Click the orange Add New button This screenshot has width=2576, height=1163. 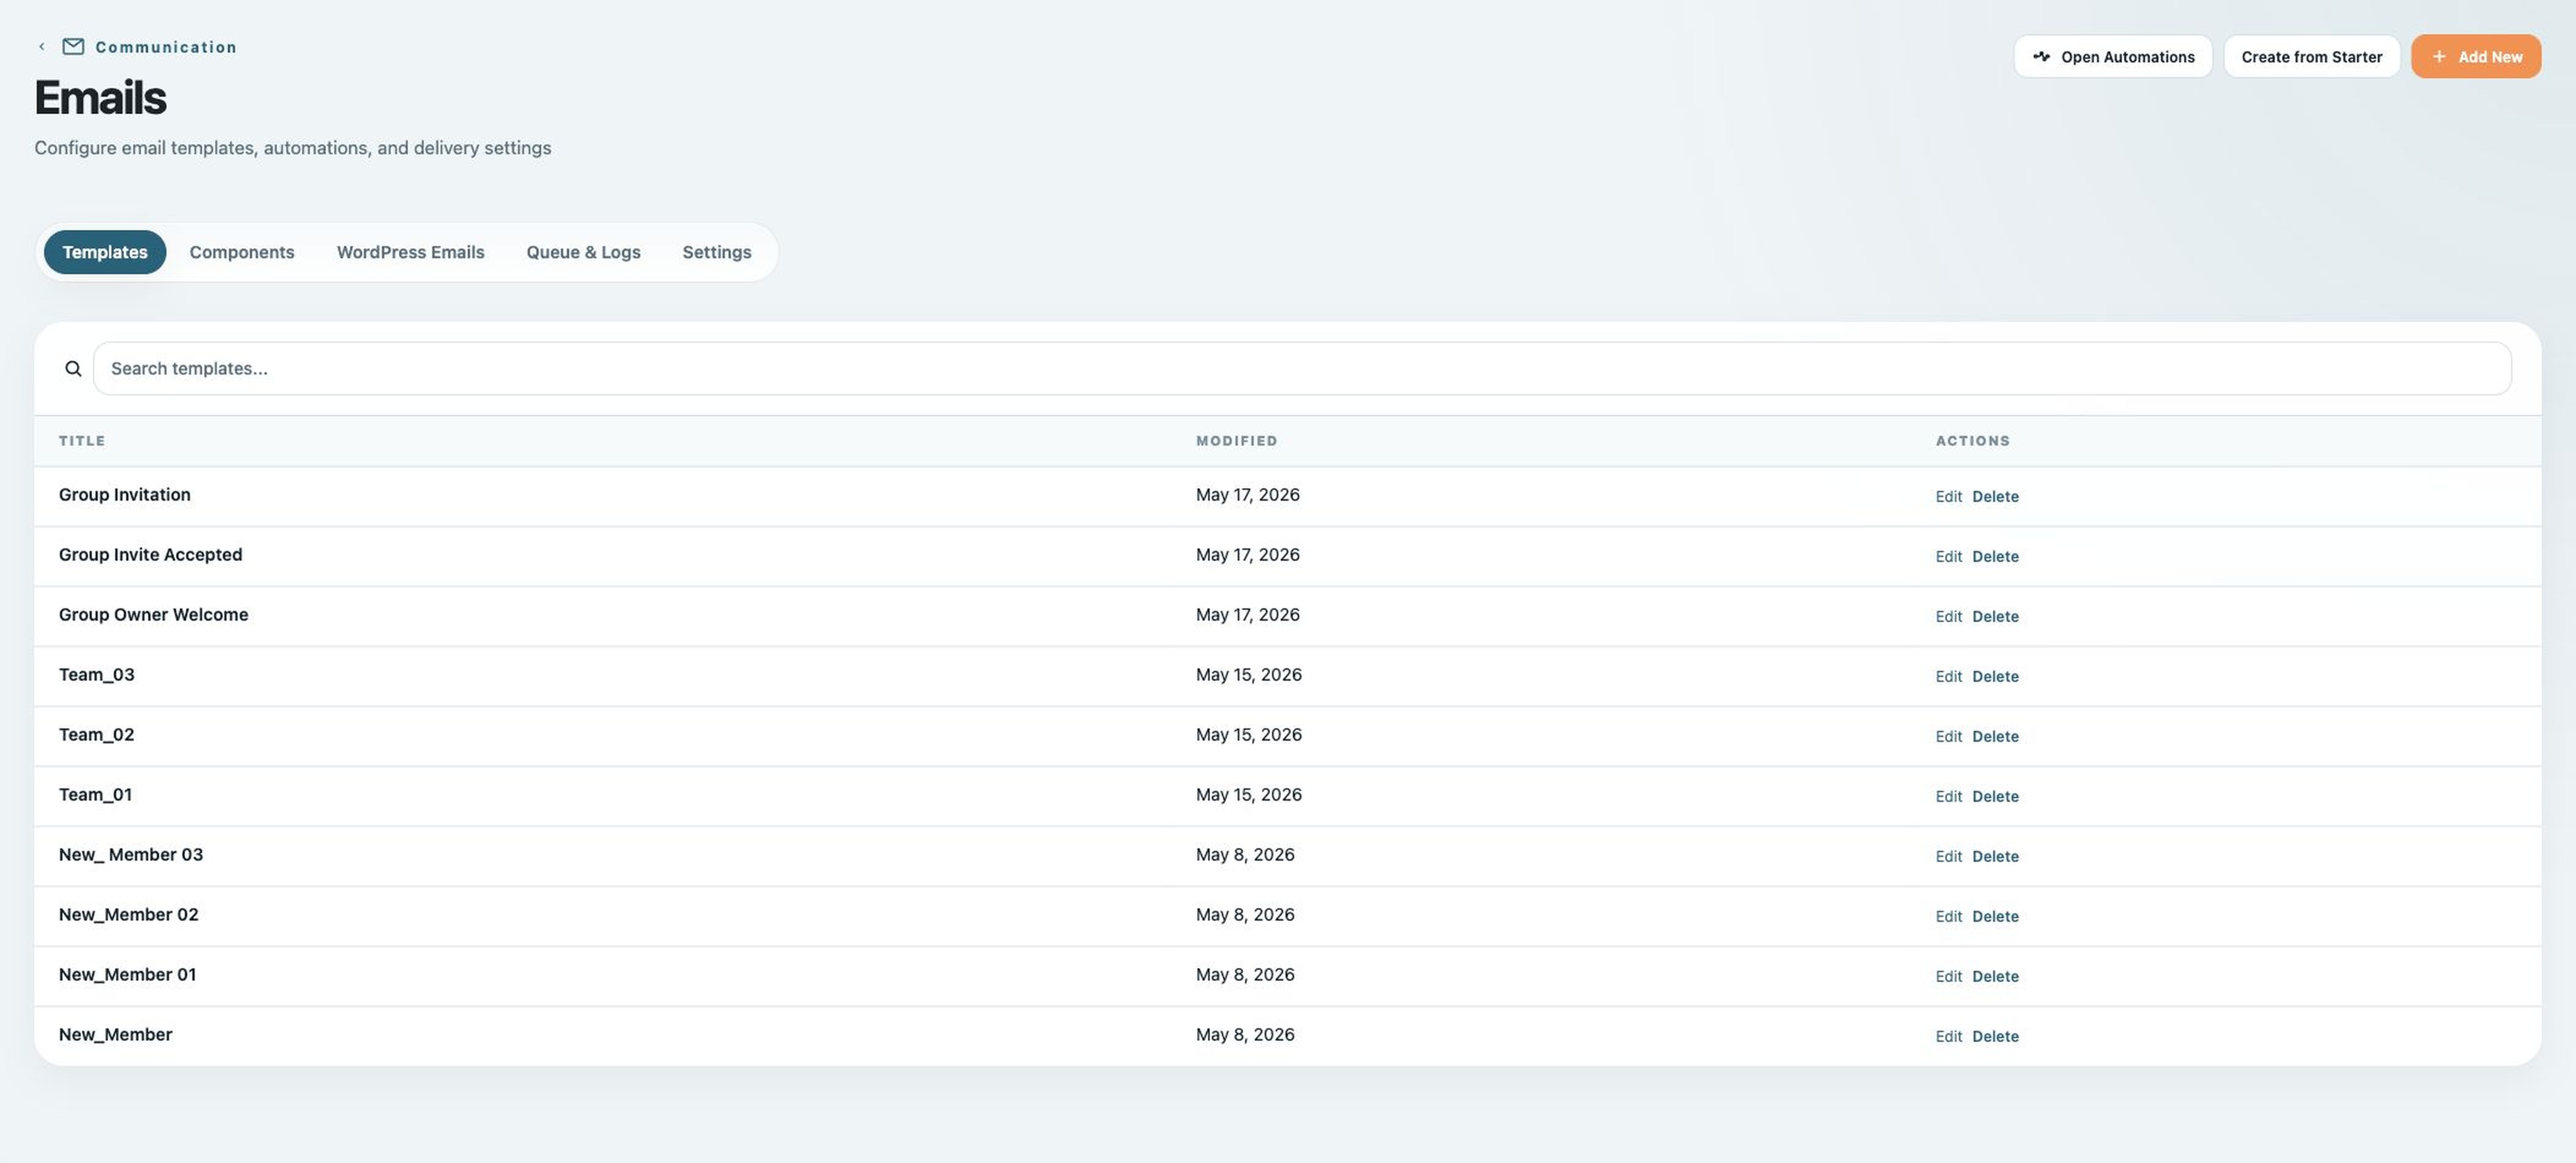click(2475, 57)
